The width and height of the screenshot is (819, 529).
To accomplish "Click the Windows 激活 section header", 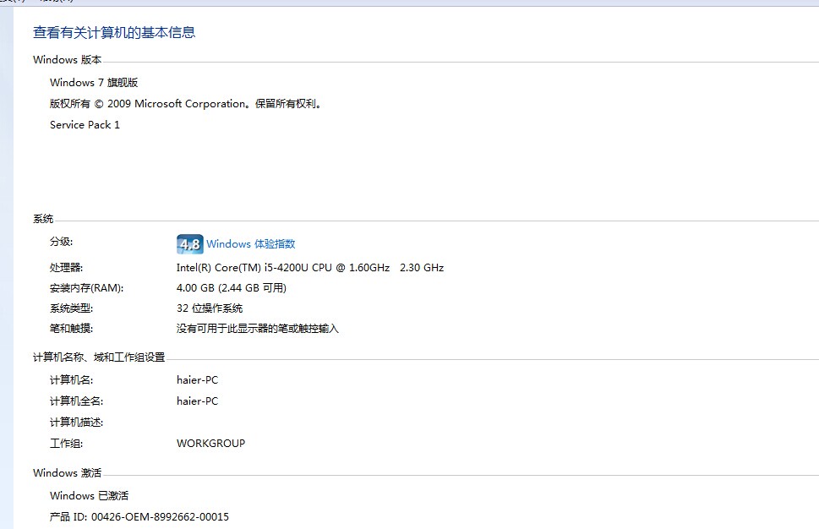I will (x=68, y=472).
